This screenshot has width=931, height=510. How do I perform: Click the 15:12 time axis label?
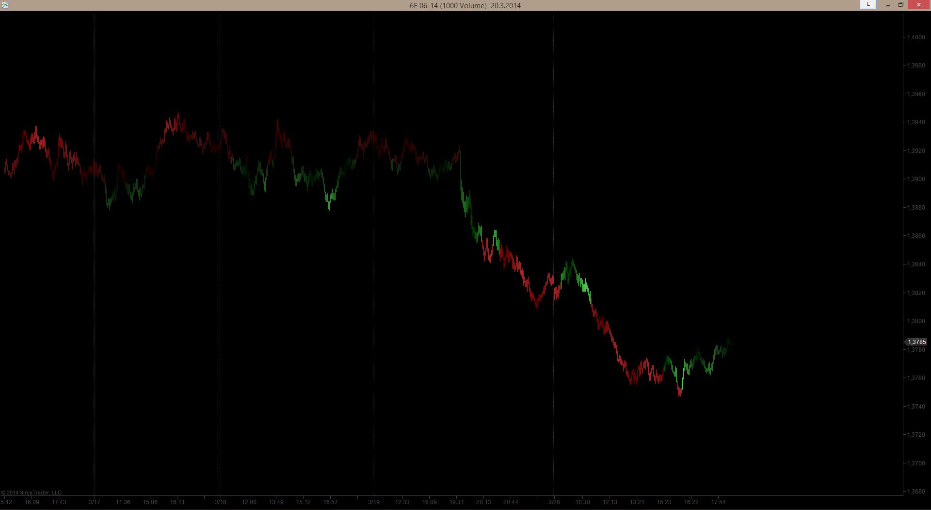click(x=304, y=502)
